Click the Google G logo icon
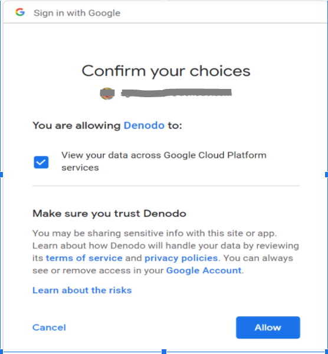The height and width of the screenshot is (354, 328). tap(20, 12)
